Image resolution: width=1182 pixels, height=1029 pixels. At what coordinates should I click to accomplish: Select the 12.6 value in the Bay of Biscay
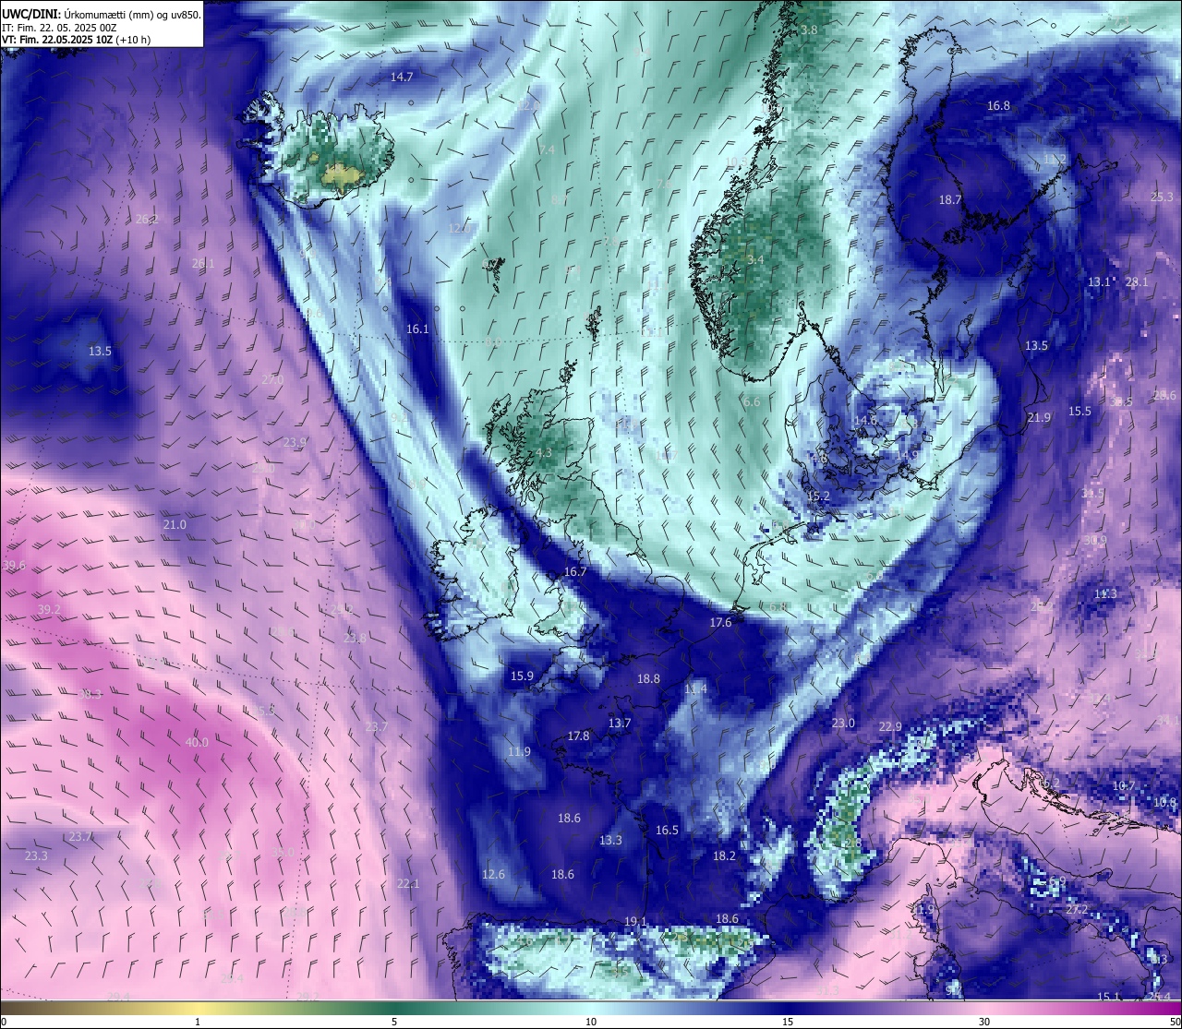pyautogui.click(x=493, y=875)
